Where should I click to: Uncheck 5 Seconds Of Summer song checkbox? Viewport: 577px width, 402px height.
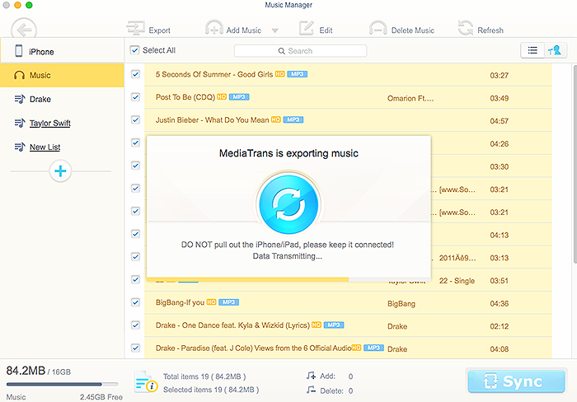135,74
